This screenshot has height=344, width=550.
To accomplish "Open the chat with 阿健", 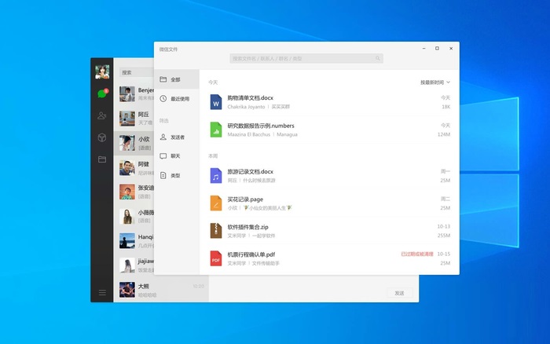I will [143, 168].
